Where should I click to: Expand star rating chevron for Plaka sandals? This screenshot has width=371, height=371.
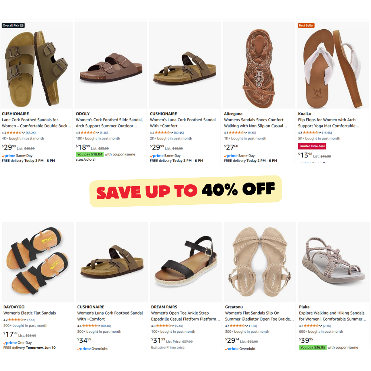(321, 326)
